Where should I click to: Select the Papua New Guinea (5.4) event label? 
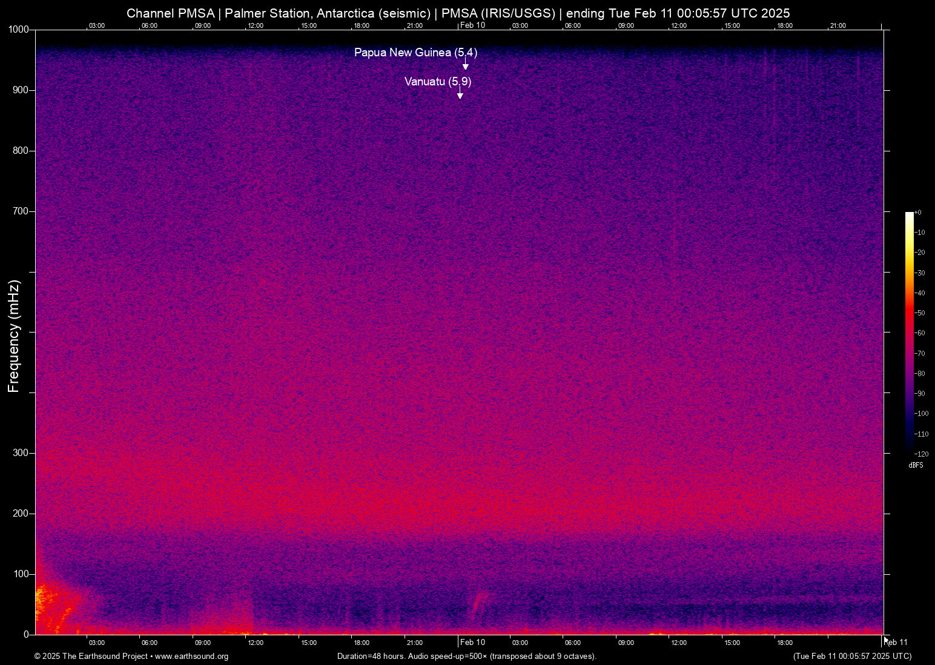click(416, 53)
